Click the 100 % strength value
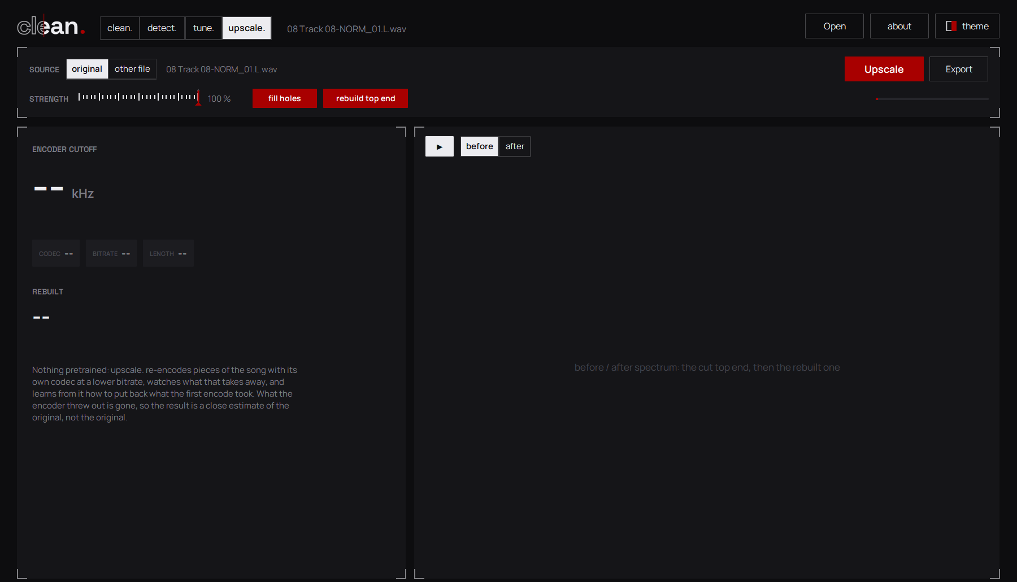Screen dimensions: 1017x582 coord(219,99)
